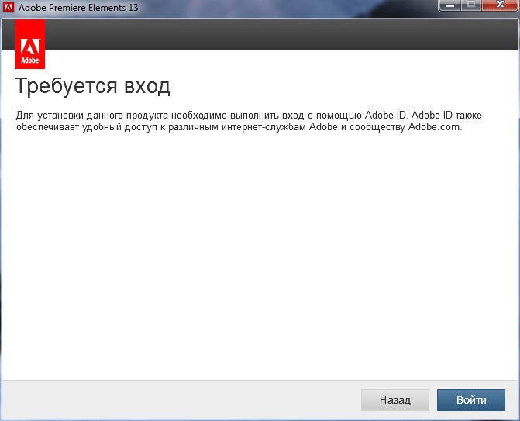Click the Adobe Premiere Elements 13 title text

[78, 7]
